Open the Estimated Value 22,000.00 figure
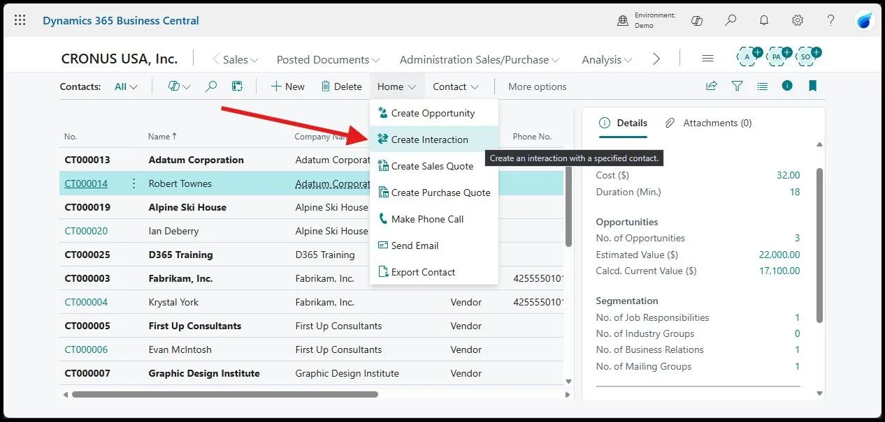The width and height of the screenshot is (885, 422). click(779, 255)
